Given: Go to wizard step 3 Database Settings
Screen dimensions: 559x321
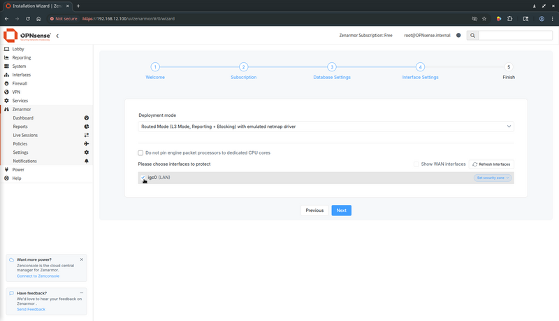Looking at the screenshot, I should pos(332,67).
